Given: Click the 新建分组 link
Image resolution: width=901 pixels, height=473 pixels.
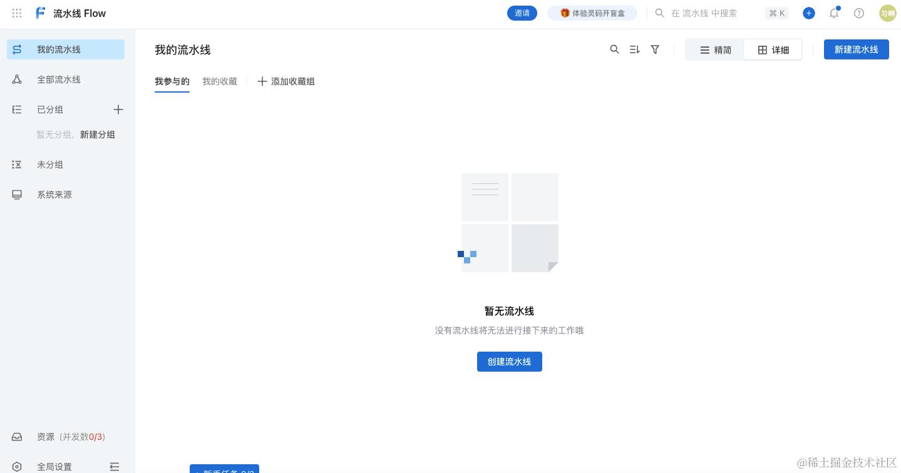Looking at the screenshot, I should point(98,135).
